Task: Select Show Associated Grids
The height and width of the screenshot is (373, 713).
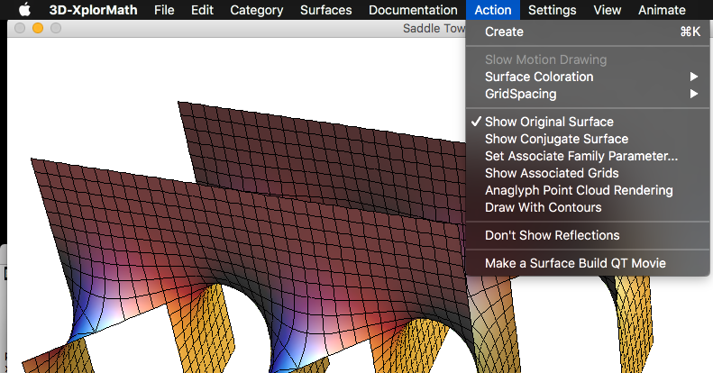Action: coord(588,173)
